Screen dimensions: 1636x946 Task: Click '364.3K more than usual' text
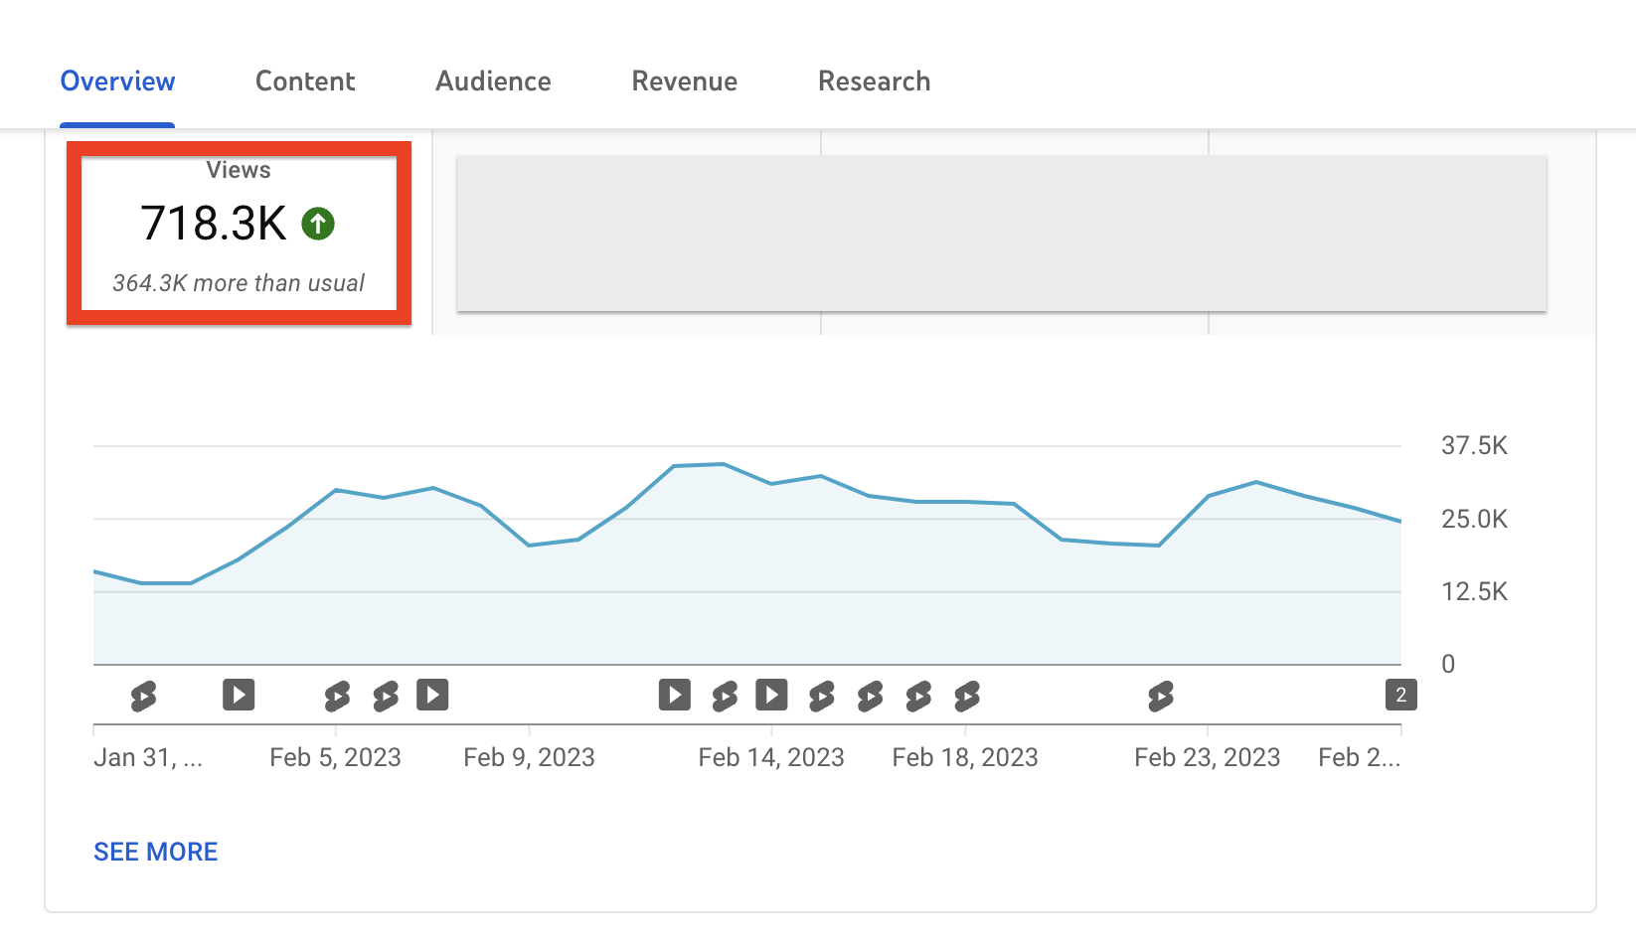click(239, 283)
